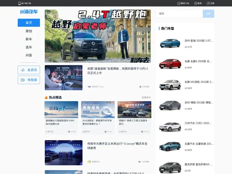Click into the 搜索 input field

(x=179, y=14)
